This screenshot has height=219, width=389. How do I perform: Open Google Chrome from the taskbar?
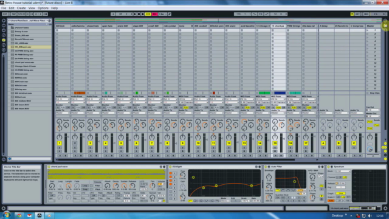click(19, 215)
